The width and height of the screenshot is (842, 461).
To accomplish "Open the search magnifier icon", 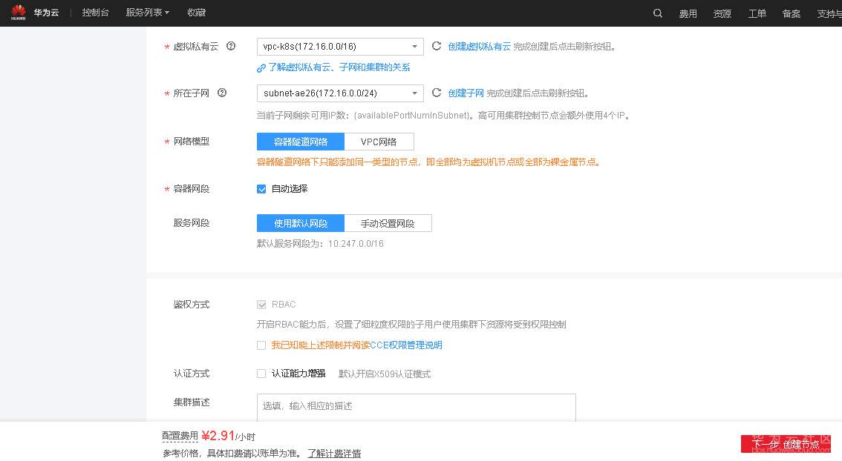I will 657,13.
